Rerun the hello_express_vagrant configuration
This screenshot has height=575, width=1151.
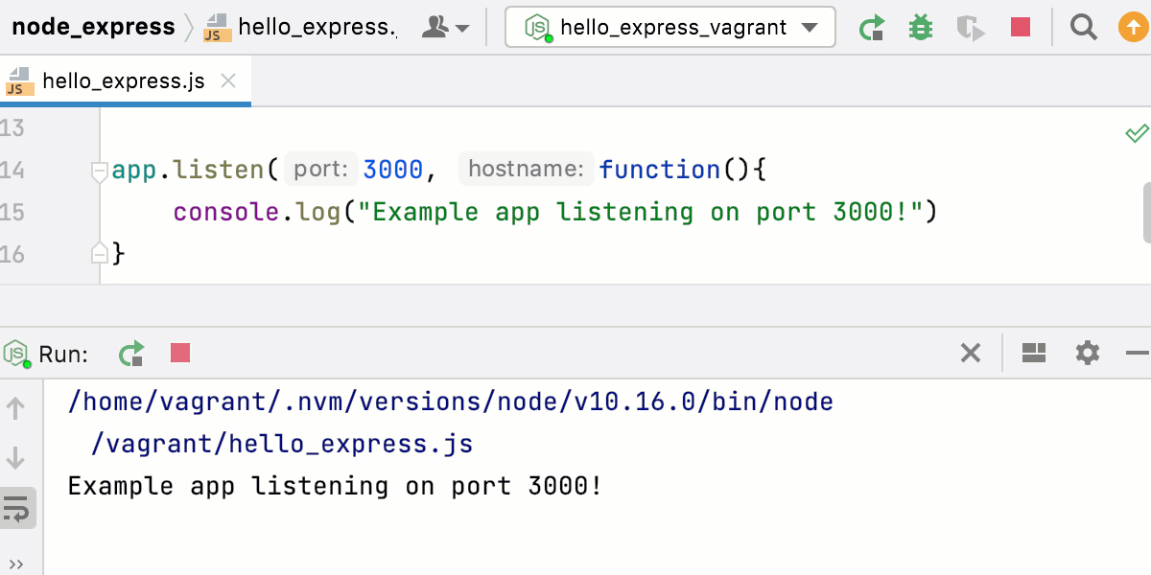coord(872,27)
